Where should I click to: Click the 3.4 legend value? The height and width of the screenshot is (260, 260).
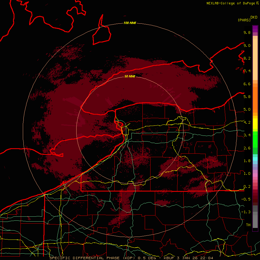[x=247, y=135]
